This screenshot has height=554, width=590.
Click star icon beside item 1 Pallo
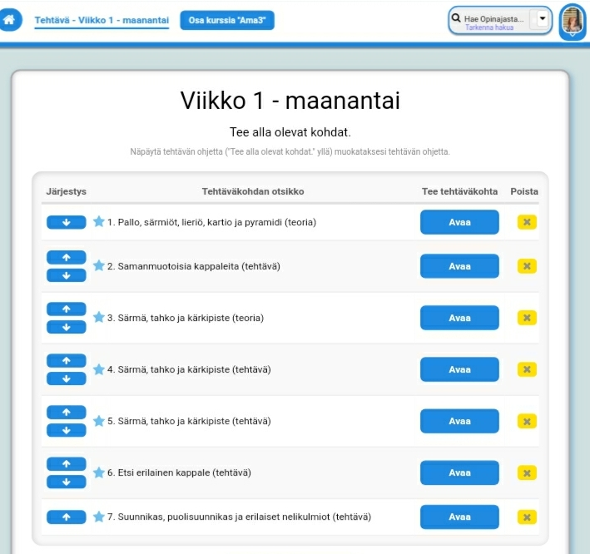tap(99, 222)
